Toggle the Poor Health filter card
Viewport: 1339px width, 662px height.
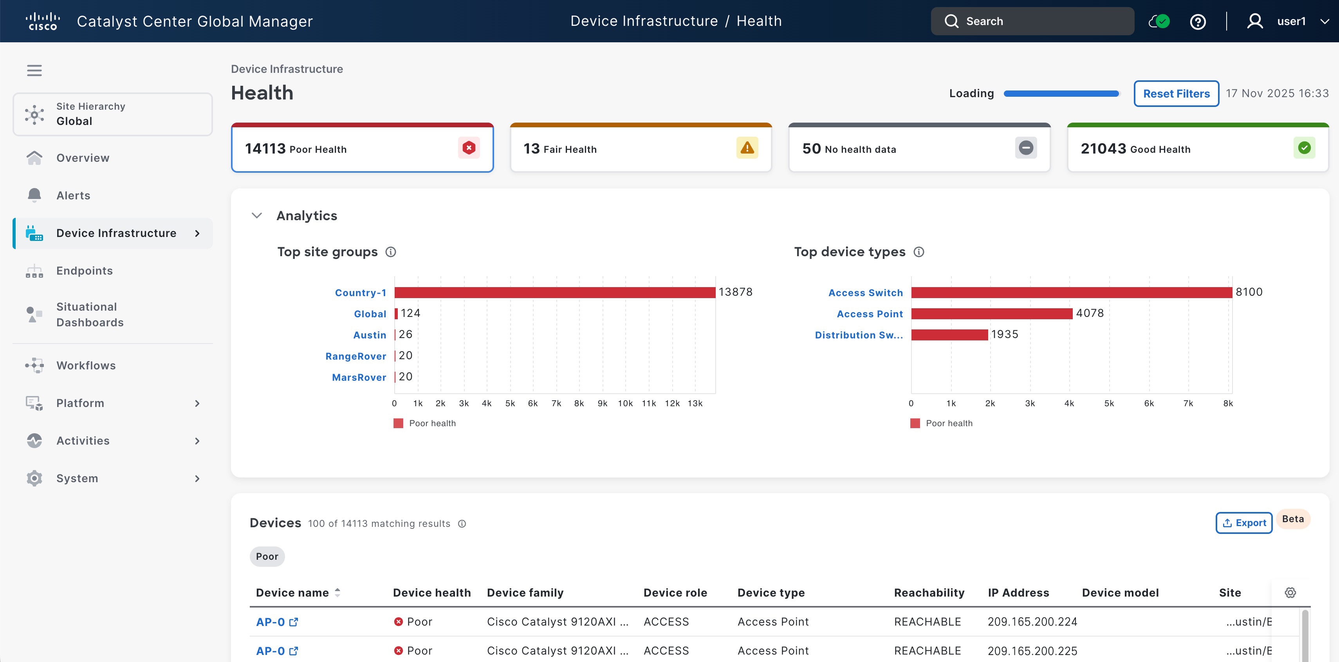point(362,149)
